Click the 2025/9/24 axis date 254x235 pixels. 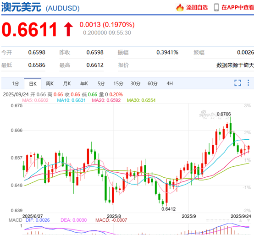pos(241,216)
